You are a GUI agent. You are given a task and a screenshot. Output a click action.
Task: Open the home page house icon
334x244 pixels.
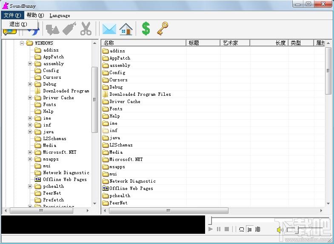coord(126,29)
